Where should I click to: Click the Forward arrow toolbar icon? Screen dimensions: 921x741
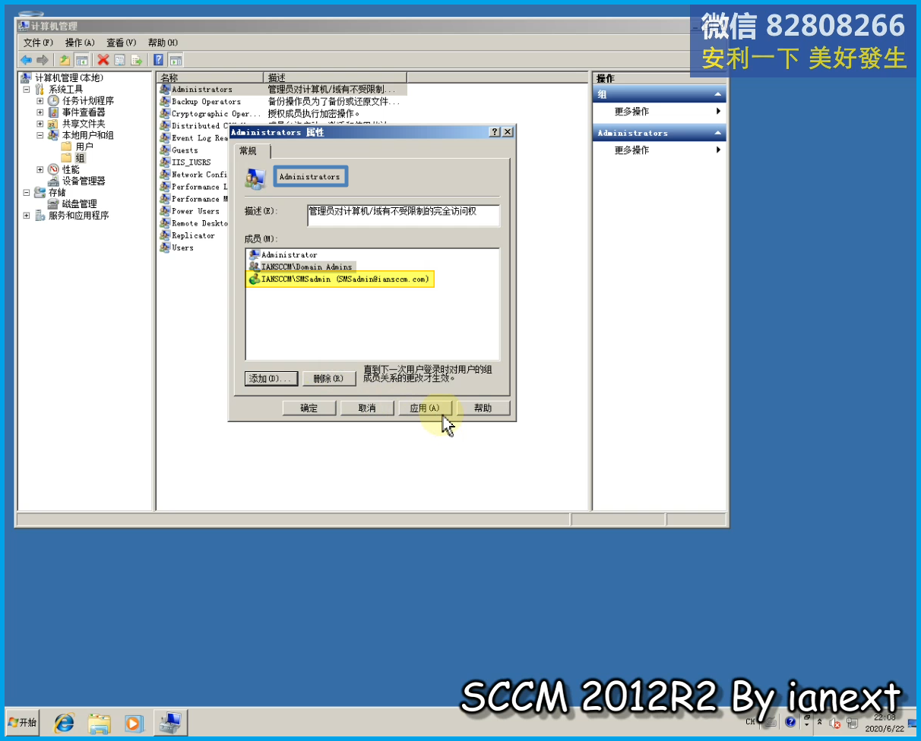[43, 60]
